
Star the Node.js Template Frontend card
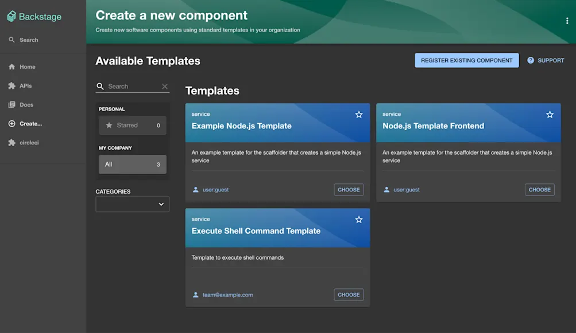[550, 115]
